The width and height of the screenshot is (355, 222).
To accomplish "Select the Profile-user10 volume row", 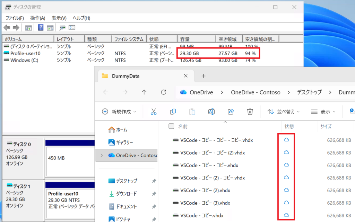I will tap(25, 53).
